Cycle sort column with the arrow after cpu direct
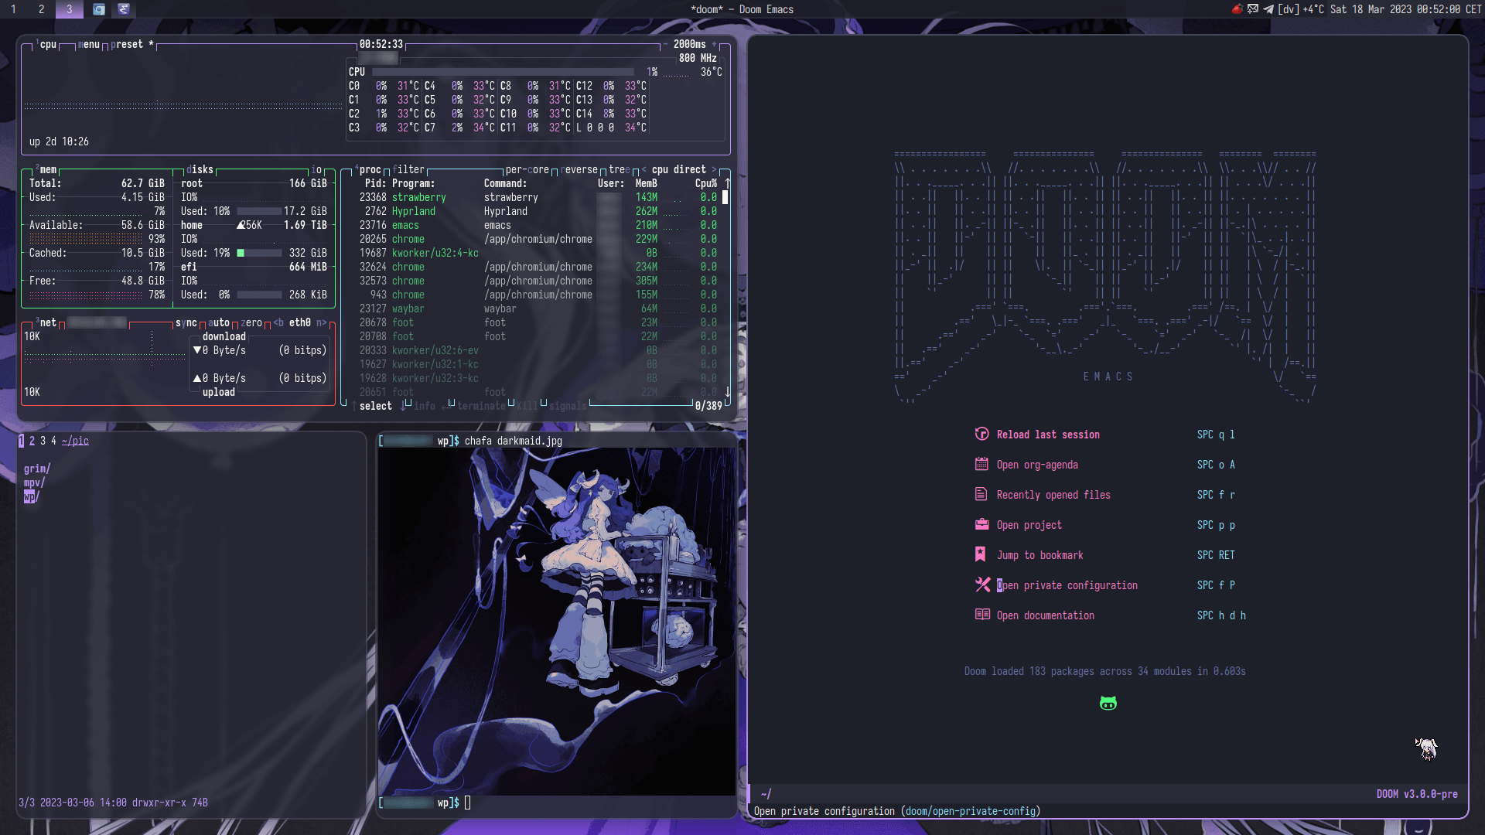Screen dimensions: 1485x835 [x=715, y=169]
